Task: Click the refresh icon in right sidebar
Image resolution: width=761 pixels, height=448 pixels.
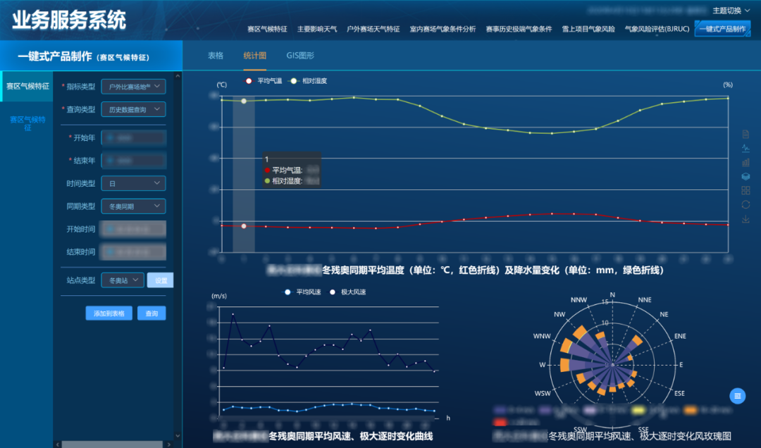Action: tap(745, 204)
